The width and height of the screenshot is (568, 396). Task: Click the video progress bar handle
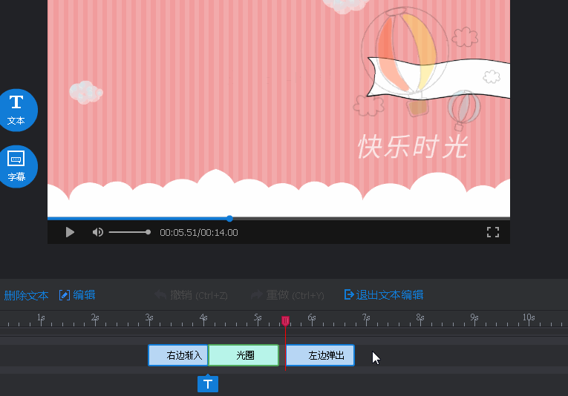point(229,219)
